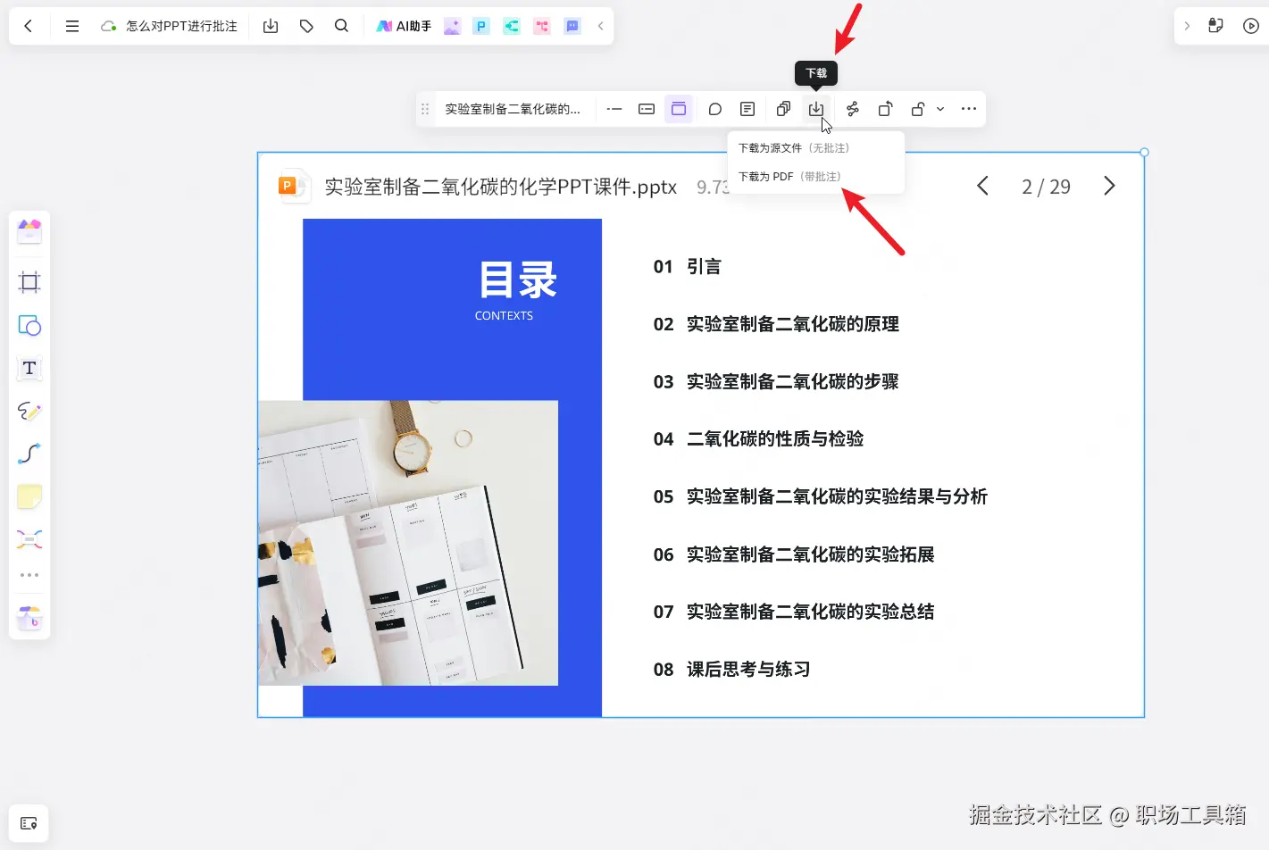Click the blue P presentation icon
This screenshot has width=1269, height=850.
[481, 26]
